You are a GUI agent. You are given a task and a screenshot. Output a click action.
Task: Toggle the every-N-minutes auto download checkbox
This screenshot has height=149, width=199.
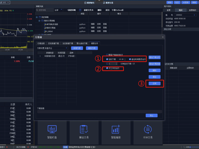107,64
